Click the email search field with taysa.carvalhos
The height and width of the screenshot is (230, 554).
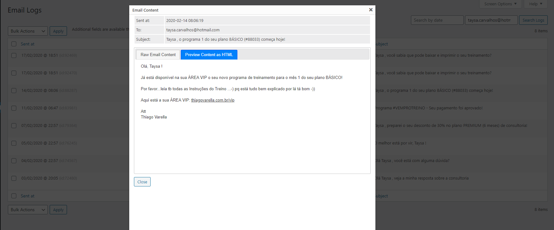coord(491,20)
